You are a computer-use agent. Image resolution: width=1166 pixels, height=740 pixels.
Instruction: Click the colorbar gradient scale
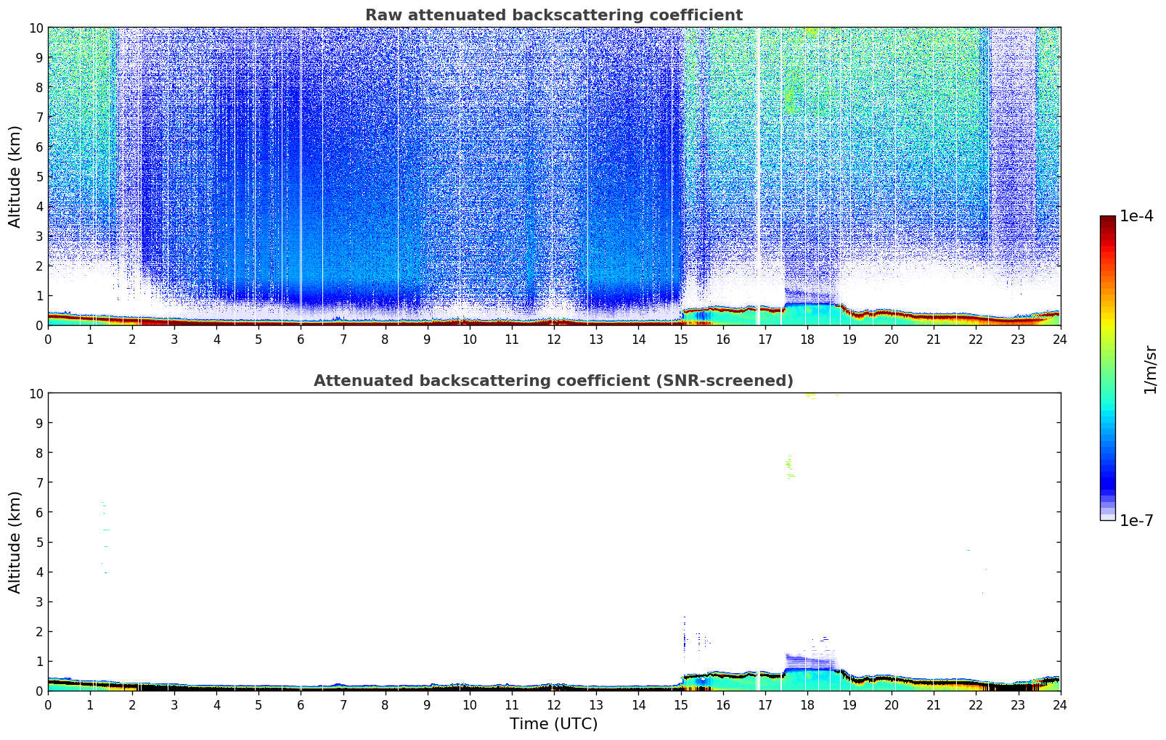1107,368
